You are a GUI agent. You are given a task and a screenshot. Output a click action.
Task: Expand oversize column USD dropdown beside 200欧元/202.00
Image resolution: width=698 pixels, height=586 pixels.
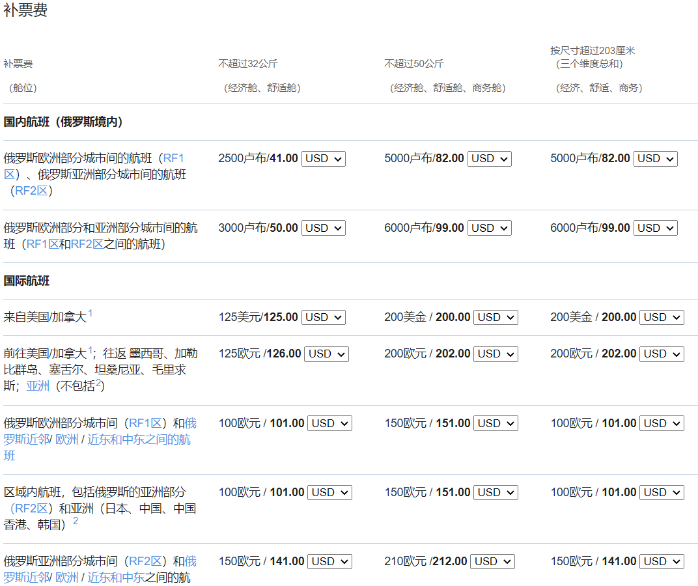coord(662,354)
